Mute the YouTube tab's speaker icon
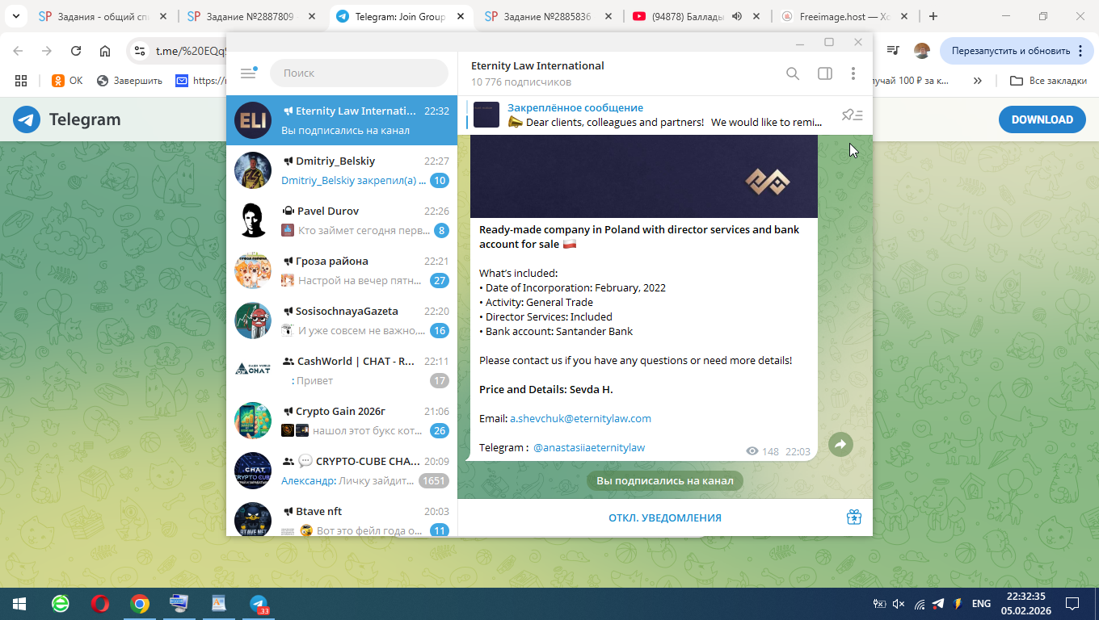The width and height of the screenshot is (1099, 620). point(737,16)
